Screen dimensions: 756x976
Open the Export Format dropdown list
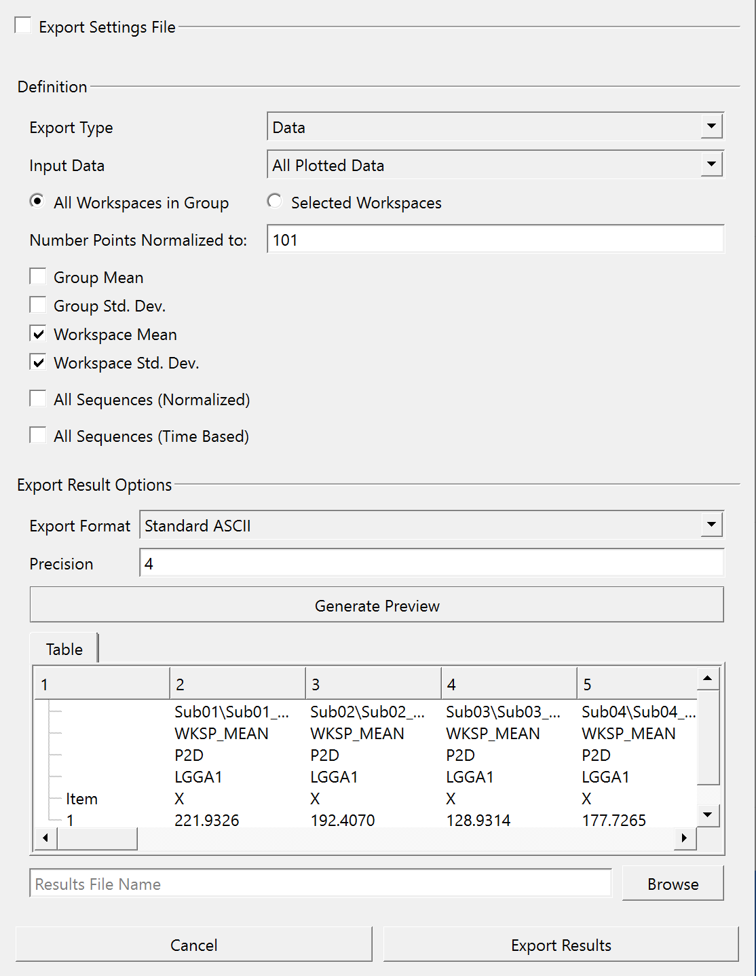pos(432,525)
